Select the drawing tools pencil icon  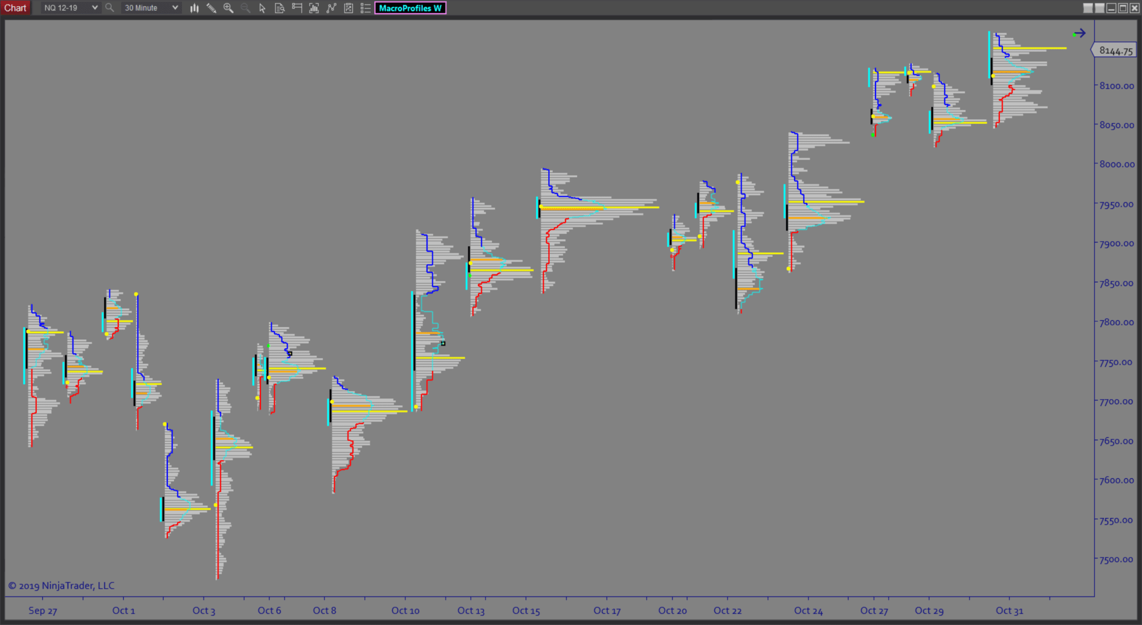click(211, 8)
